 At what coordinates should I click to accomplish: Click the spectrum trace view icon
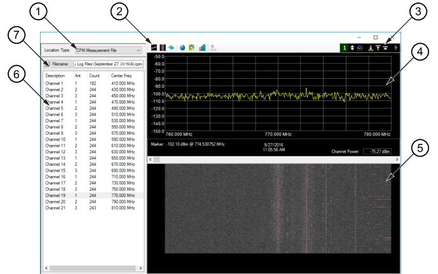154,47
